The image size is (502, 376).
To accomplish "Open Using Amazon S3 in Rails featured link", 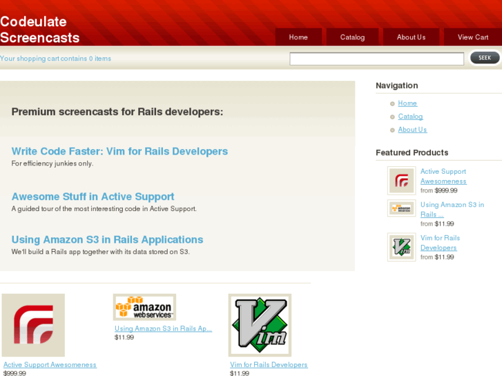I will pos(452,210).
